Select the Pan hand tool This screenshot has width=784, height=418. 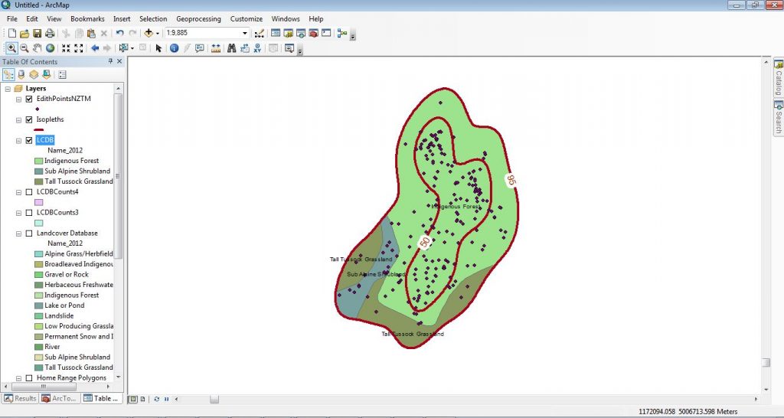click(x=37, y=48)
